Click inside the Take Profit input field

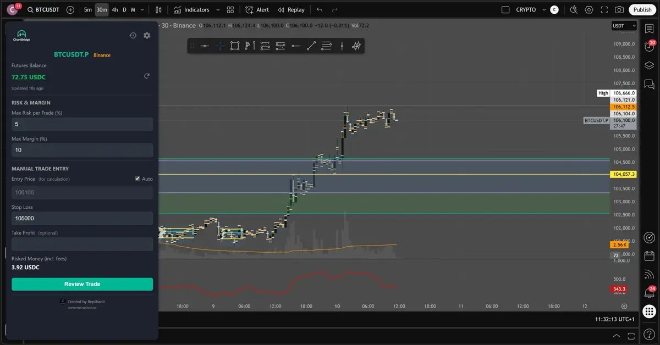tap(81, 244)
